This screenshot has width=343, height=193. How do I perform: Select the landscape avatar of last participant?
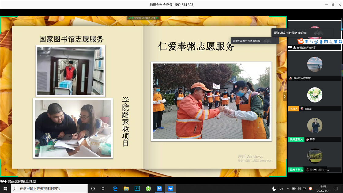click(x=315, y=156)
